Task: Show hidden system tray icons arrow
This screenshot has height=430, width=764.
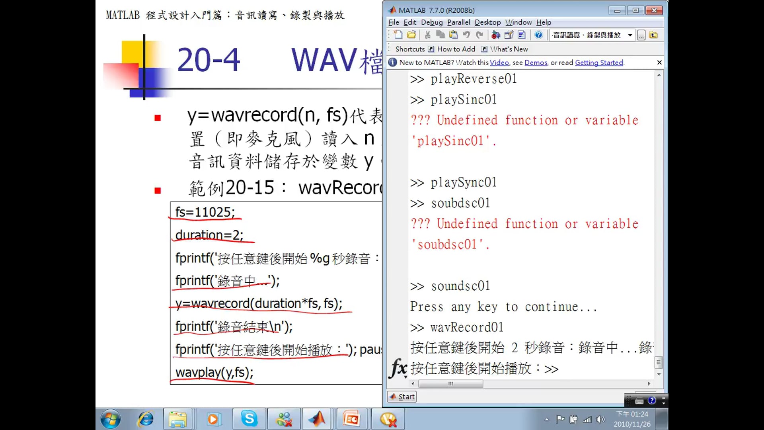Action: point(547,419)
